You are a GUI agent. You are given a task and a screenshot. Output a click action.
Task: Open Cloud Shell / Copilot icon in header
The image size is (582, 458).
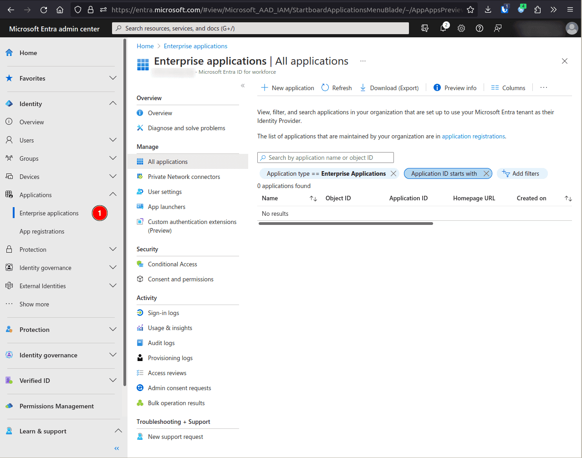click(x=425, y=28)
